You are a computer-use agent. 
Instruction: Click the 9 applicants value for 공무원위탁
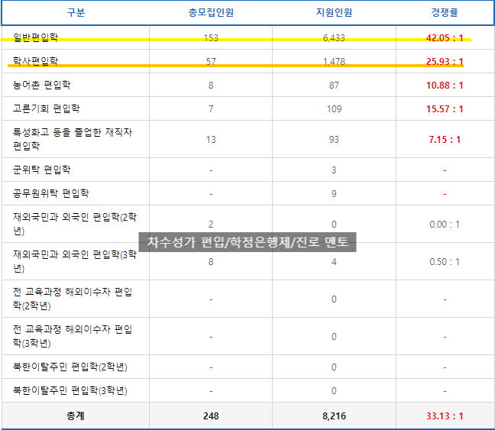(x=334, y=194)
